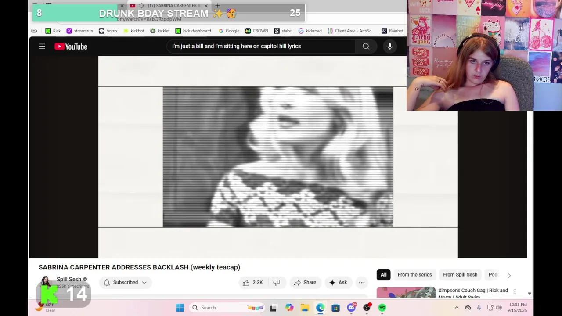Open the Windows Start menu

pos(180,308)
